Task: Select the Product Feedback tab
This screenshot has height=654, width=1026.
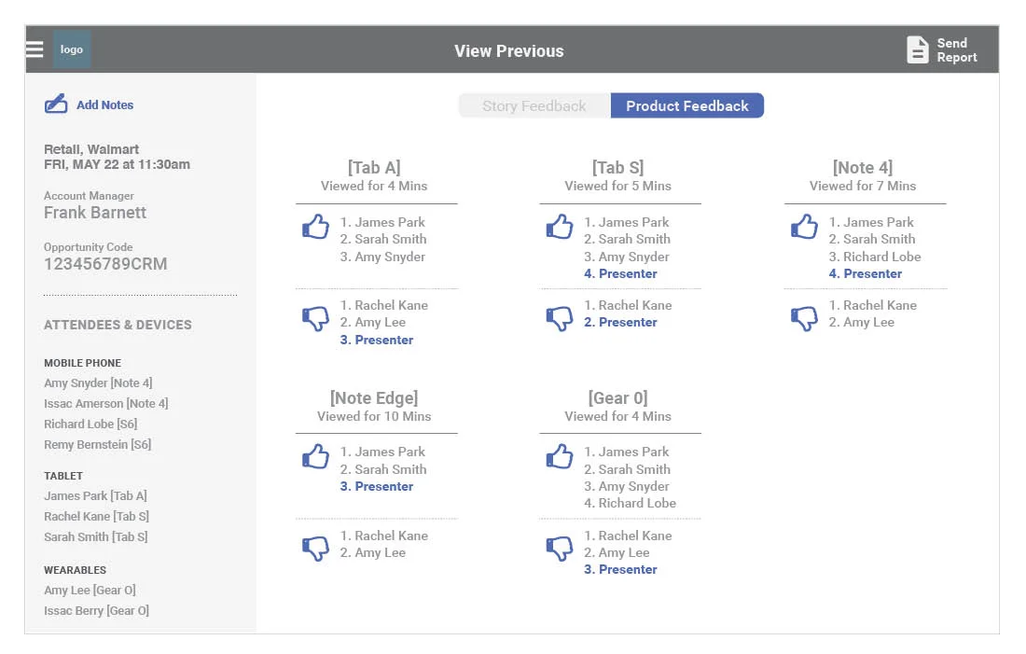Action: [687, 105]
